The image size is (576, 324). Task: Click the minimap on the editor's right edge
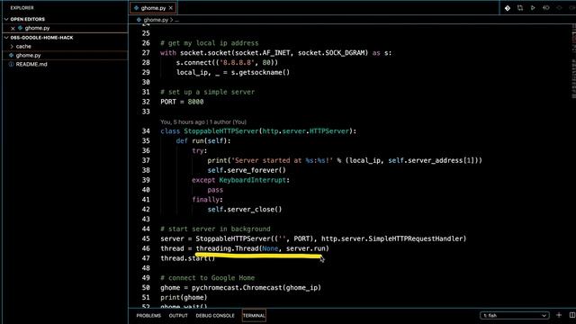pyautogui.click(x=573, y=60)
